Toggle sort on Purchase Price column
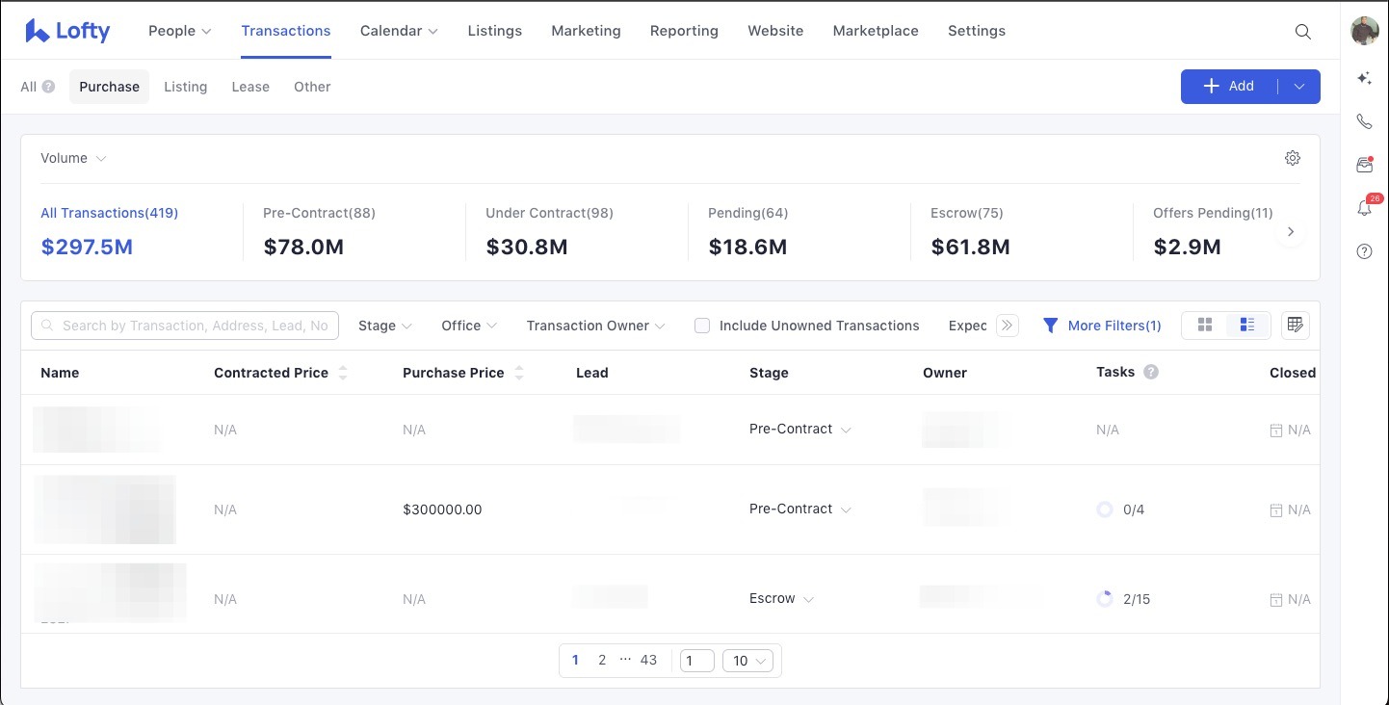Image resolution: width=1389 pixels, height=705 pixels. pos(519,372)
